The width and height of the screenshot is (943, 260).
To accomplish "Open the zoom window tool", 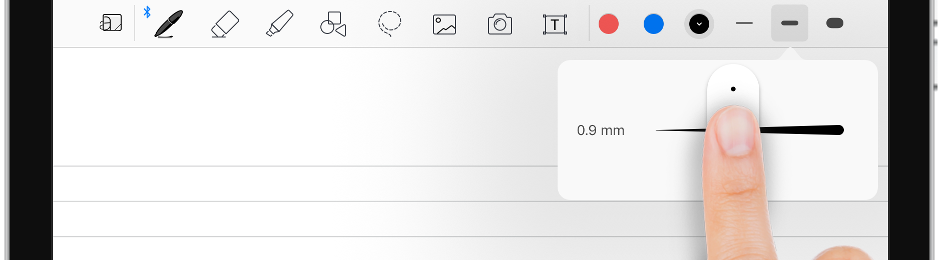I will tap(111, 23).
